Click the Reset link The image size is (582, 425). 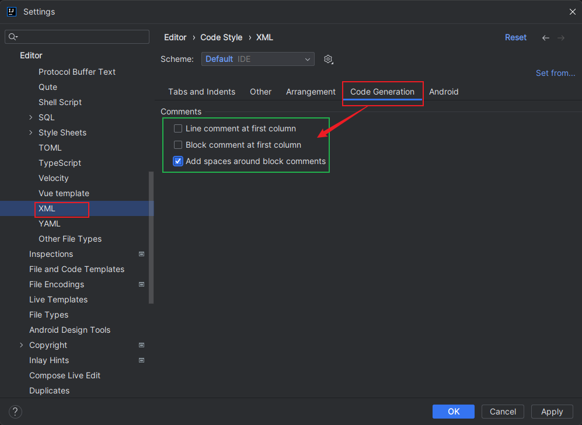point(515,37)
